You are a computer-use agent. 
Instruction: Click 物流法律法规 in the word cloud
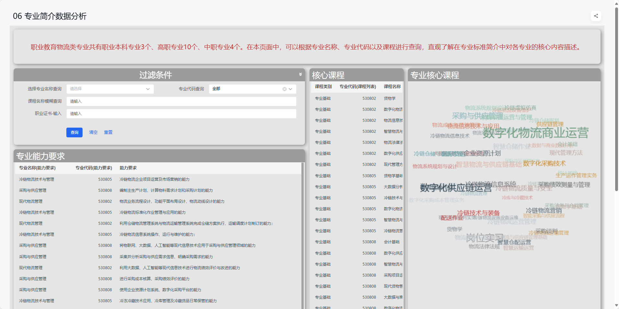[x=484, y=247]
